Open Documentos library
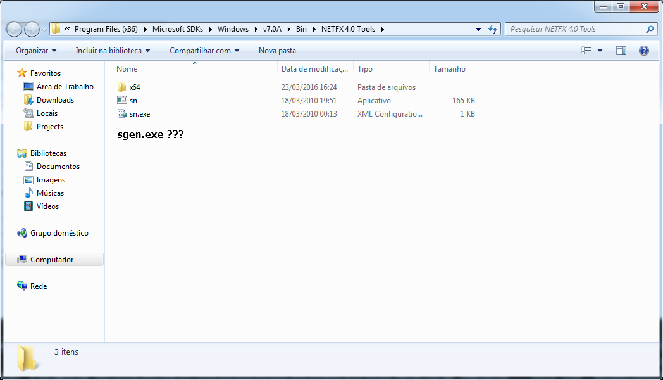Screen dimensions: 663x380 coord(58,167)
